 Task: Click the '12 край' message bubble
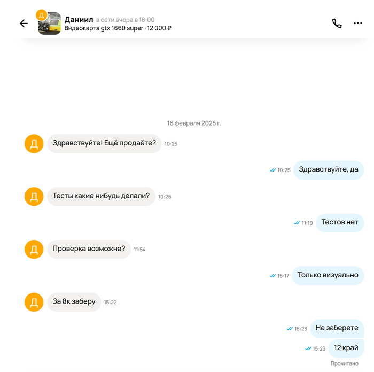pyautogui.click(x=346, y=348)
